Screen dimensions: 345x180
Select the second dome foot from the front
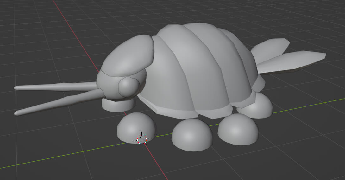191,134
